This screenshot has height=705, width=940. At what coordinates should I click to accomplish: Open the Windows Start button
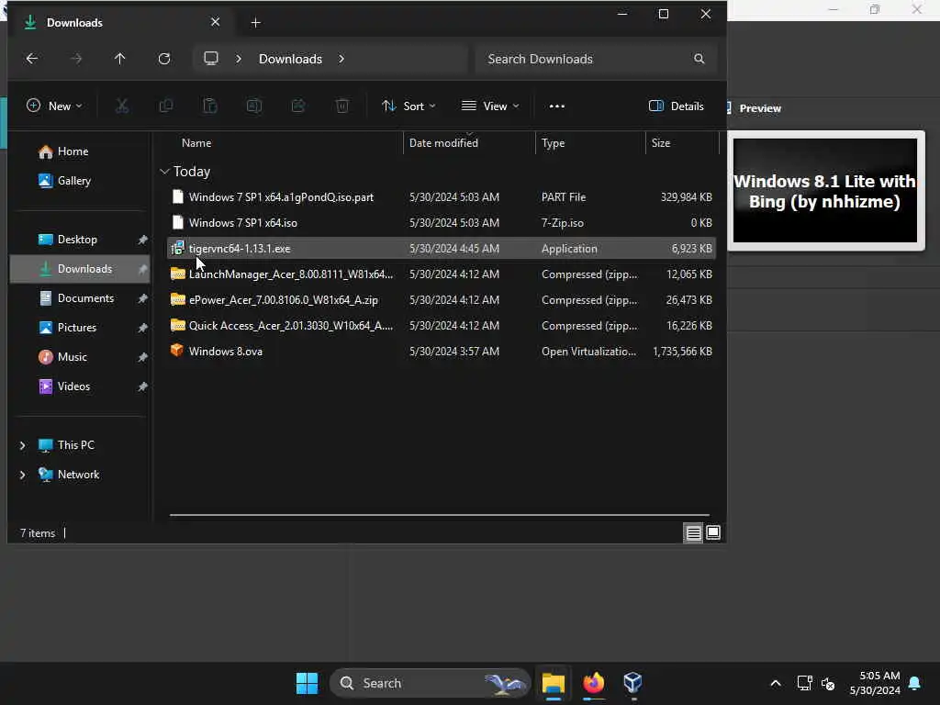point(307,683)
